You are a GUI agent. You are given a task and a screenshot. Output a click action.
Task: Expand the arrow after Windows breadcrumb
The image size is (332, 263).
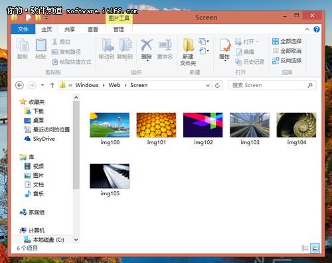(x=104, y=85)
